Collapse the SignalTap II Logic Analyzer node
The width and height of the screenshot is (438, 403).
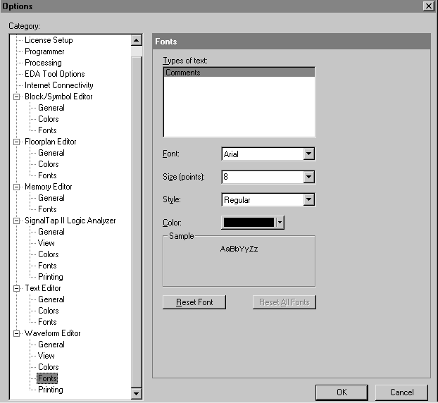[x=16, y=221]
